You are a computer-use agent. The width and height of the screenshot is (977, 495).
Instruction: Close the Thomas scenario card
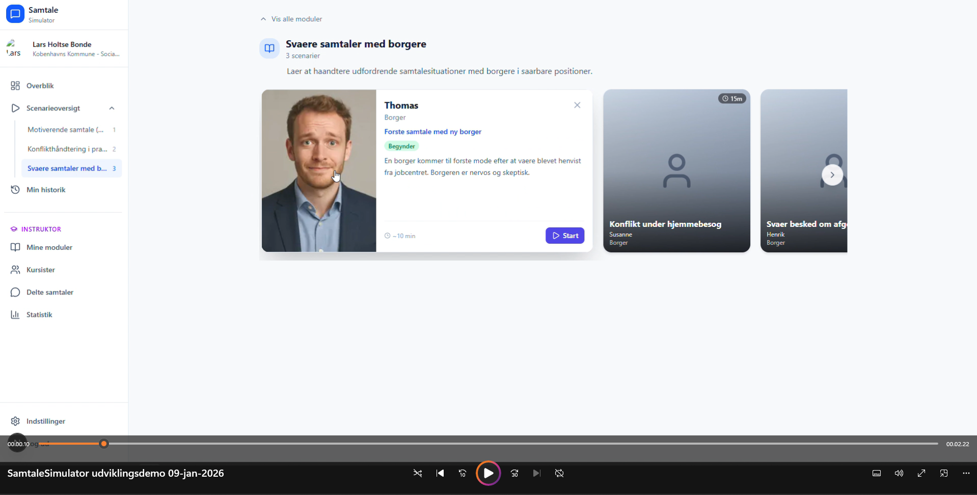[x=577, y=105]
